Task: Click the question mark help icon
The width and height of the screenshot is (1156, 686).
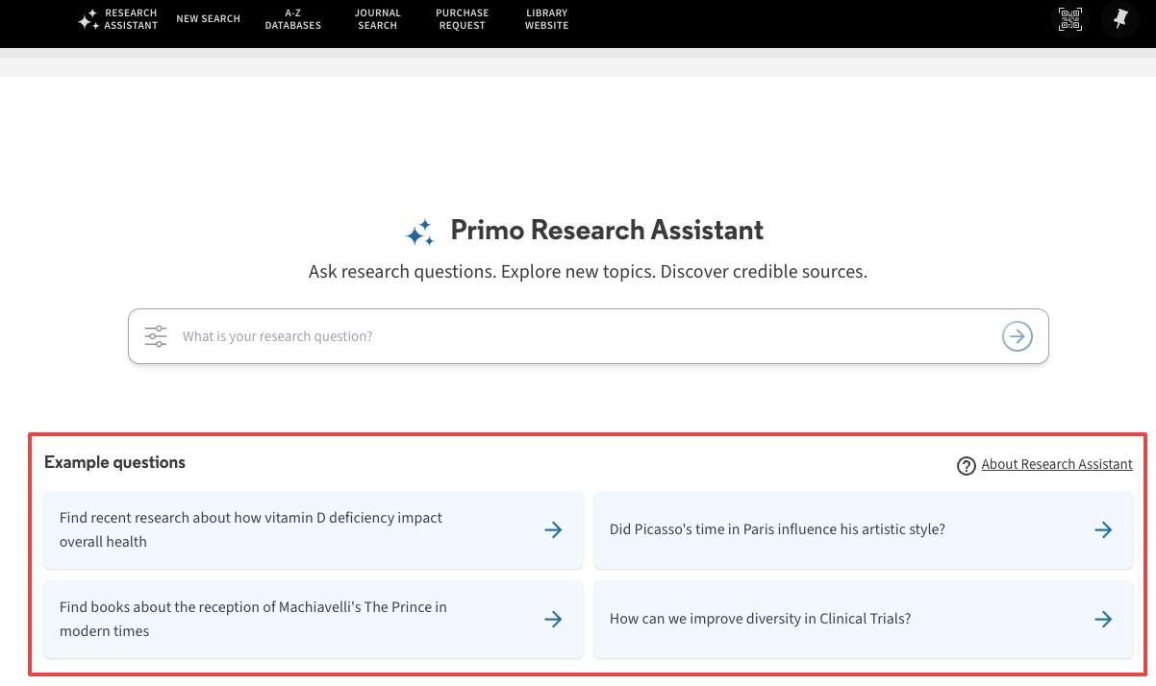Action: coord(967,466)
